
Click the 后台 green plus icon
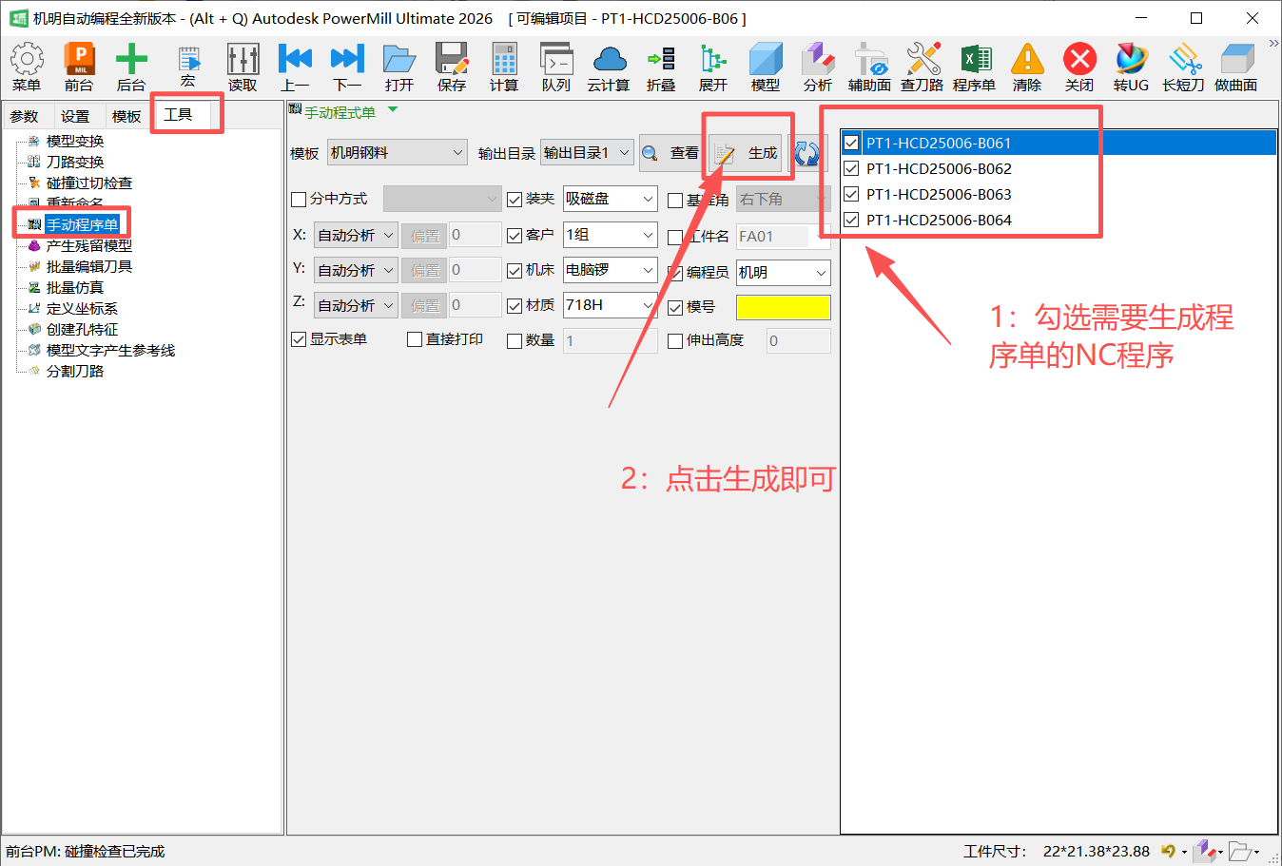click(x=131, y=59)
